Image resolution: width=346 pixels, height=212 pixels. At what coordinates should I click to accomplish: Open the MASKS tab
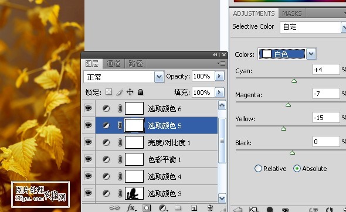(x=292, y=13)
